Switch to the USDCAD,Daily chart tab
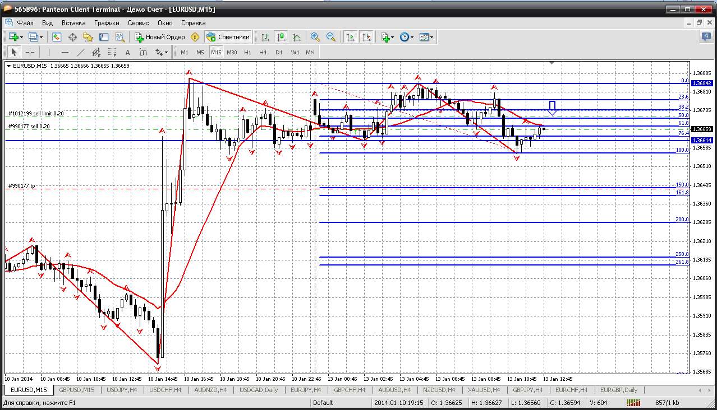Viewport: 717px width, 410px height. 259,390
